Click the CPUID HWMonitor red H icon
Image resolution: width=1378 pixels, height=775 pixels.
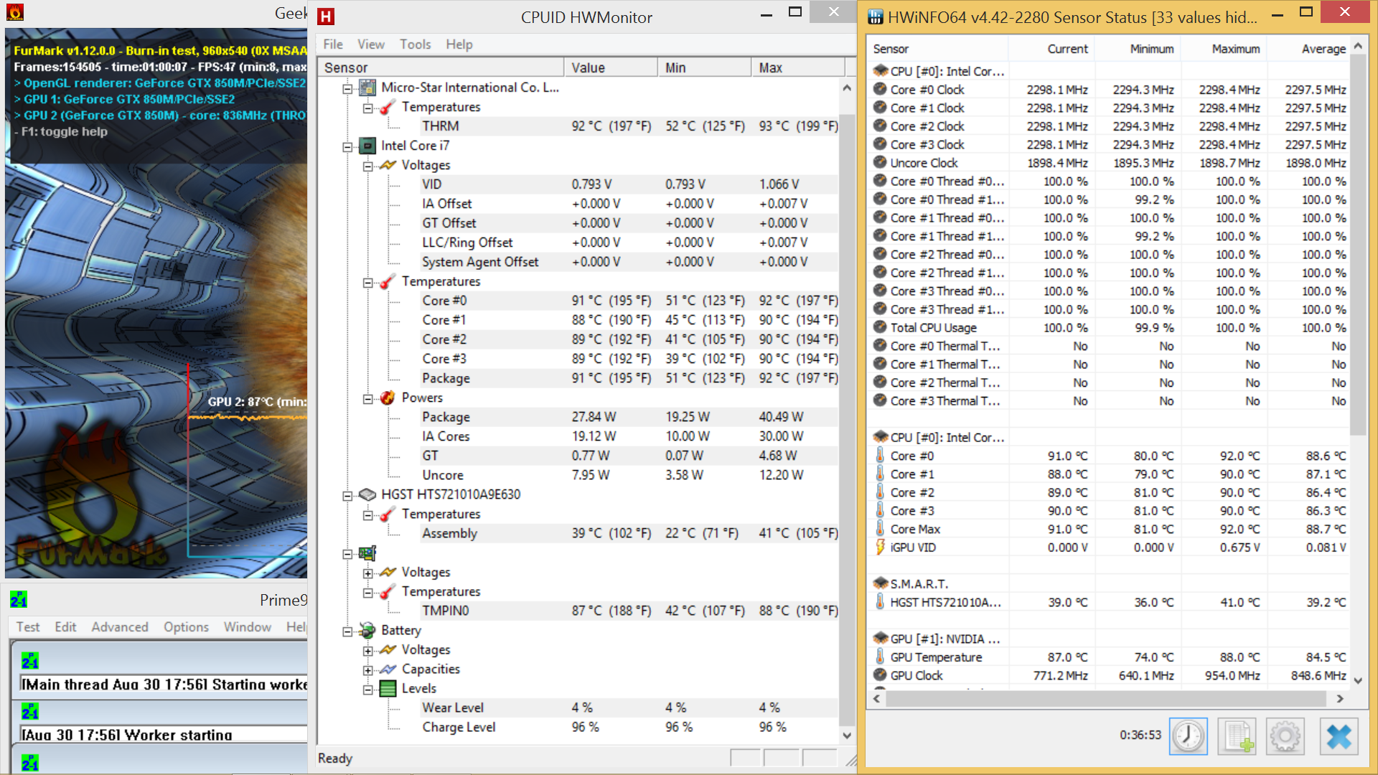(x=326, y=17)
